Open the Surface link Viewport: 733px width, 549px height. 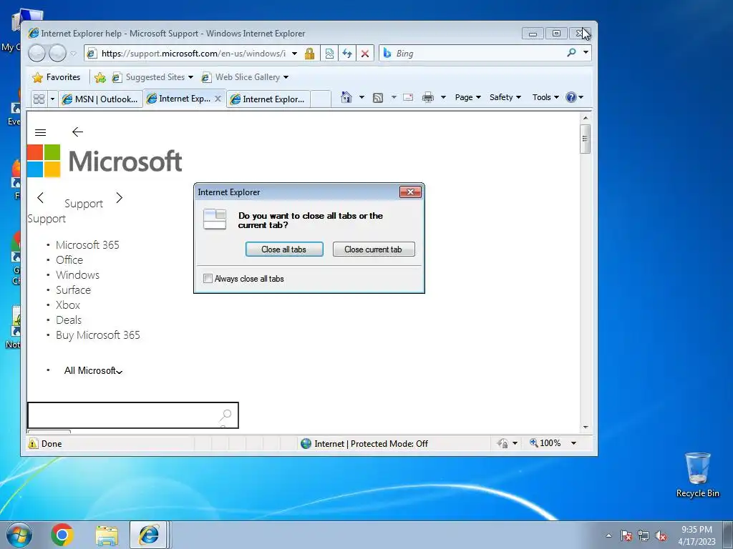[x=74, y=290]
